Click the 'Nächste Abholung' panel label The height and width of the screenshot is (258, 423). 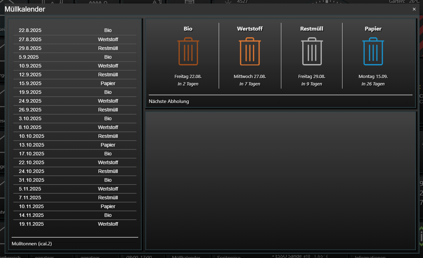(169, 102)
